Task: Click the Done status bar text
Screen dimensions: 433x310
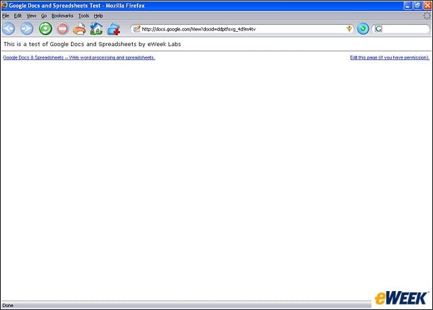Action: (x=7, y=305)
